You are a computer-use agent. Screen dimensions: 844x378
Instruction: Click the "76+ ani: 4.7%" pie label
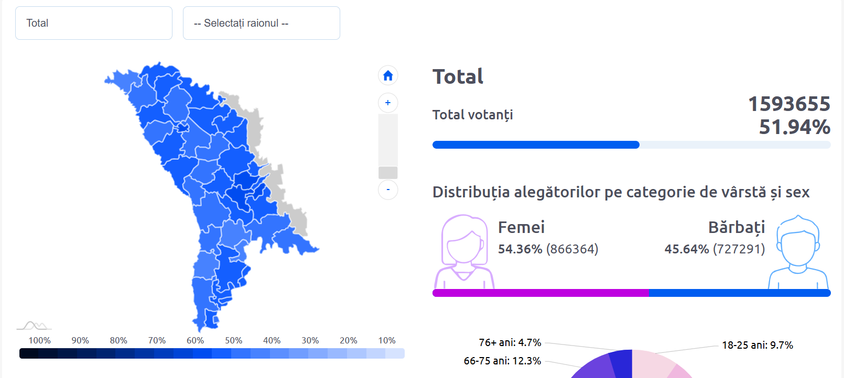(x=510, y=342)
